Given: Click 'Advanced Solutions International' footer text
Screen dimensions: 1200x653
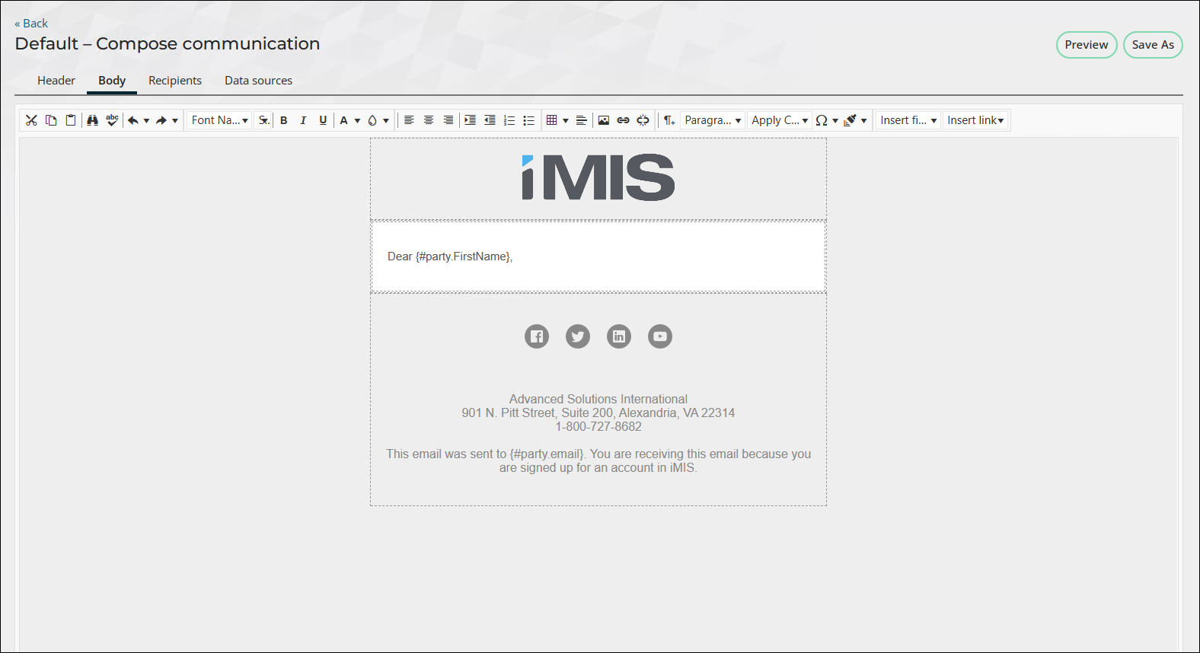Looking at the screenshot, I should 598,399.
